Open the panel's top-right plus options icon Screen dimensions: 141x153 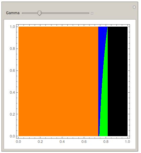click(x=134, y=7)
